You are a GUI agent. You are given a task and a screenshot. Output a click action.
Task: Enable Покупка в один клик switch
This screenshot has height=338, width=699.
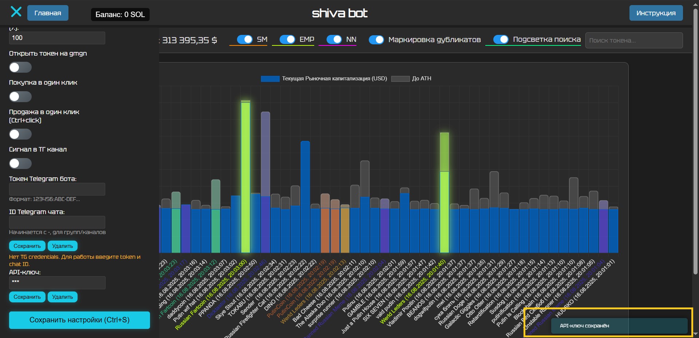20,97
